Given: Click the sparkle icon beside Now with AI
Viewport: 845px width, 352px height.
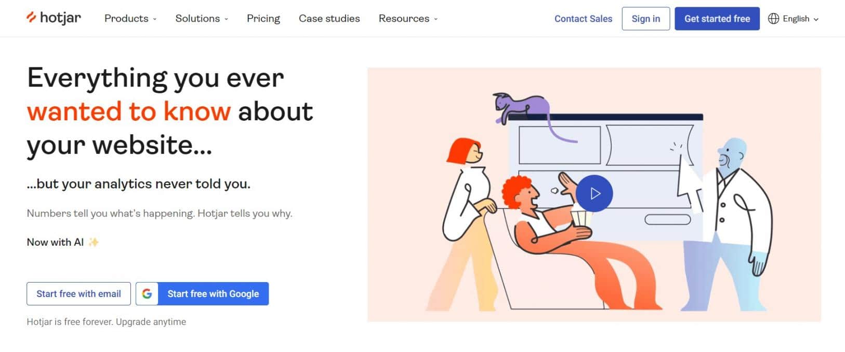Looking at the screenshot, I should point(94,242).
